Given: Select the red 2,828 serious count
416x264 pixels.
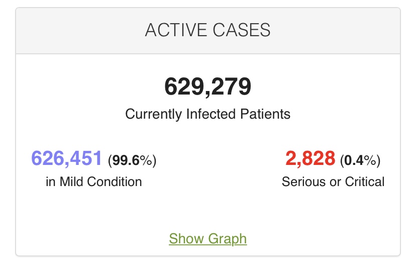Looking at the screenshot, I should tap(310, 159).
